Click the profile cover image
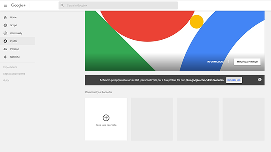Viewport: 271px width, 152px height. point(175,41)
